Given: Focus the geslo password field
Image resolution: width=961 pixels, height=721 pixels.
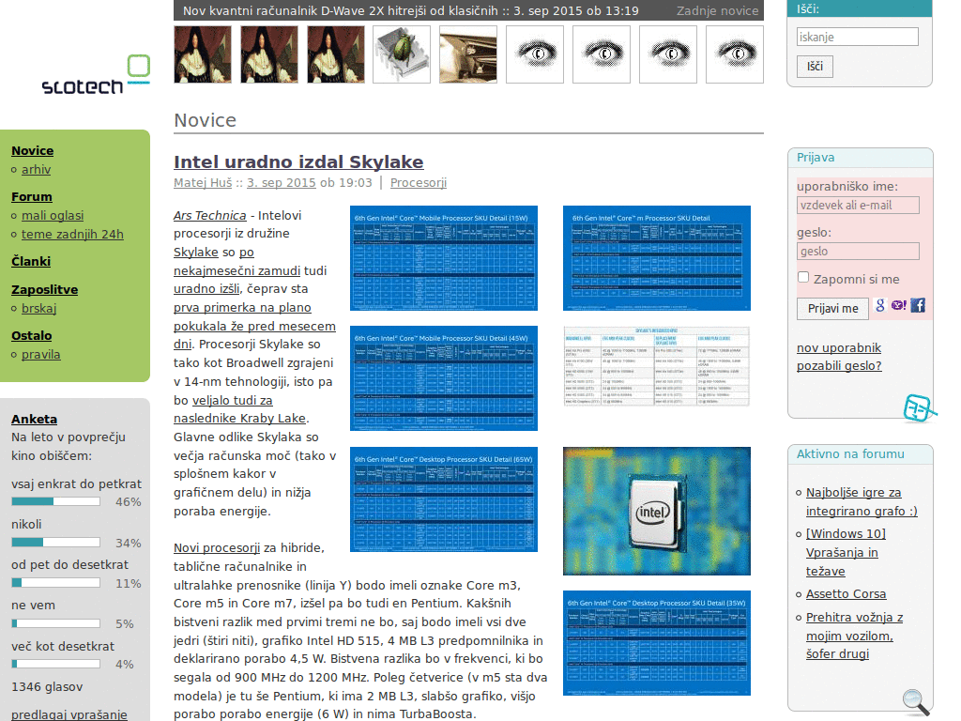Looking at the screenshot, I should click(x=858, y=252).
